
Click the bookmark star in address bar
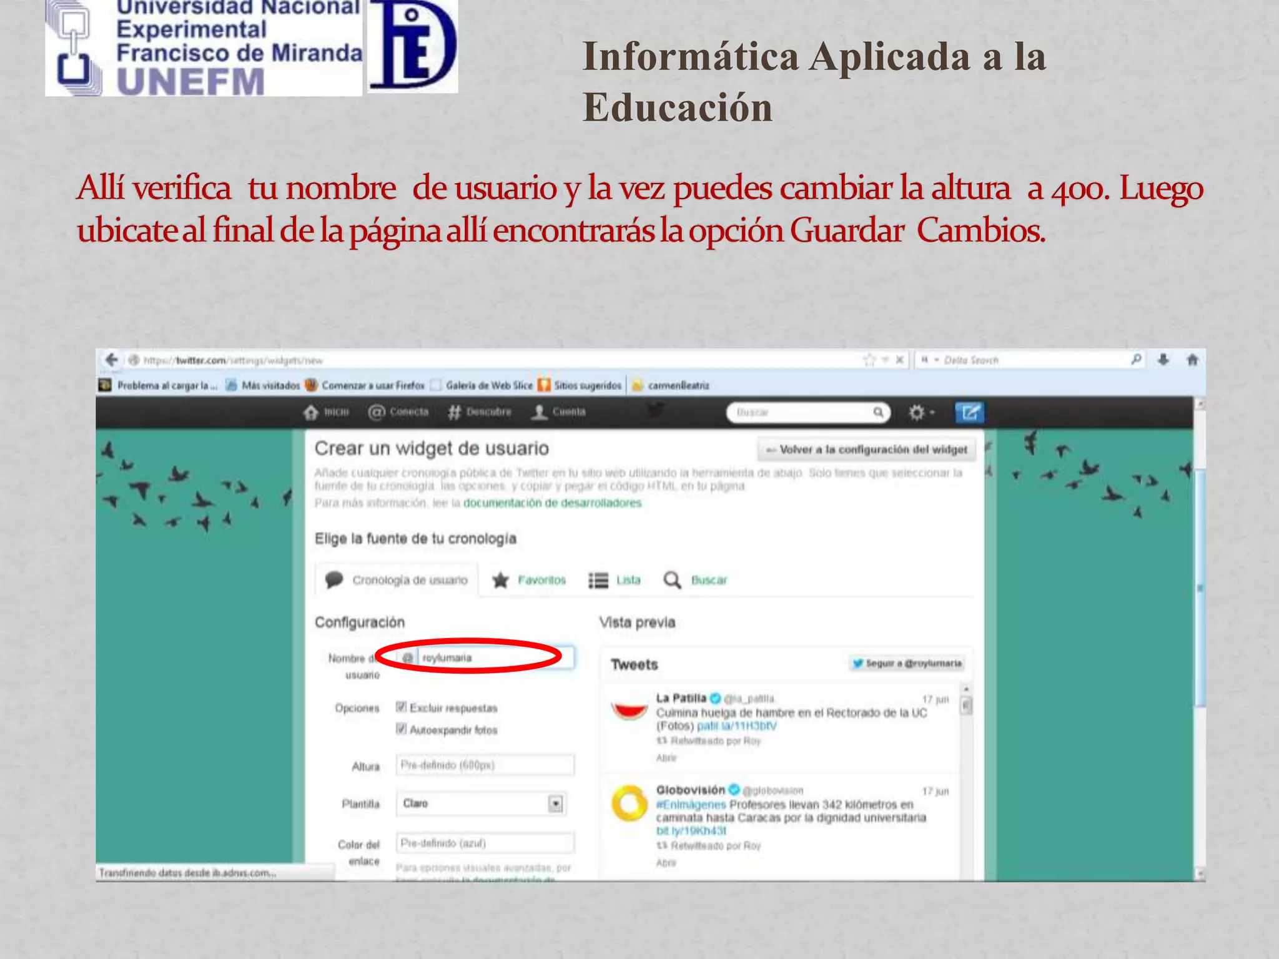pos(869,360)
